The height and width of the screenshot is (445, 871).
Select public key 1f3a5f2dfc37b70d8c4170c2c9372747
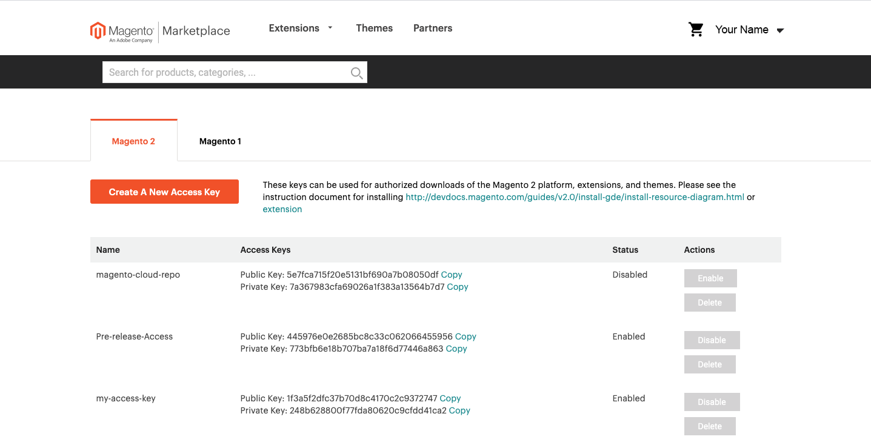362,398
